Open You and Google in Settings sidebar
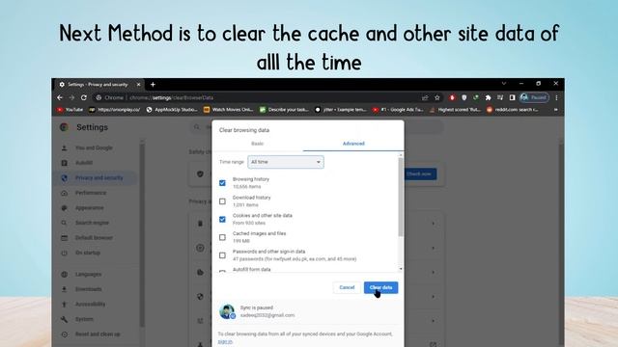This screenshot has height=347, width=618. pos(94,147)
